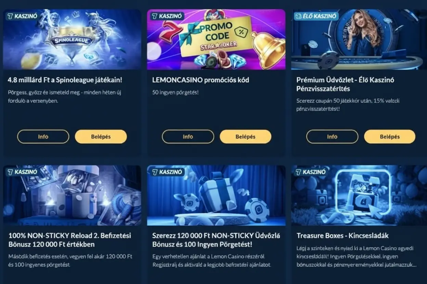
Task: Open 100% NON-STICKY Reload 2. Befizetési title
Action: 70,240
